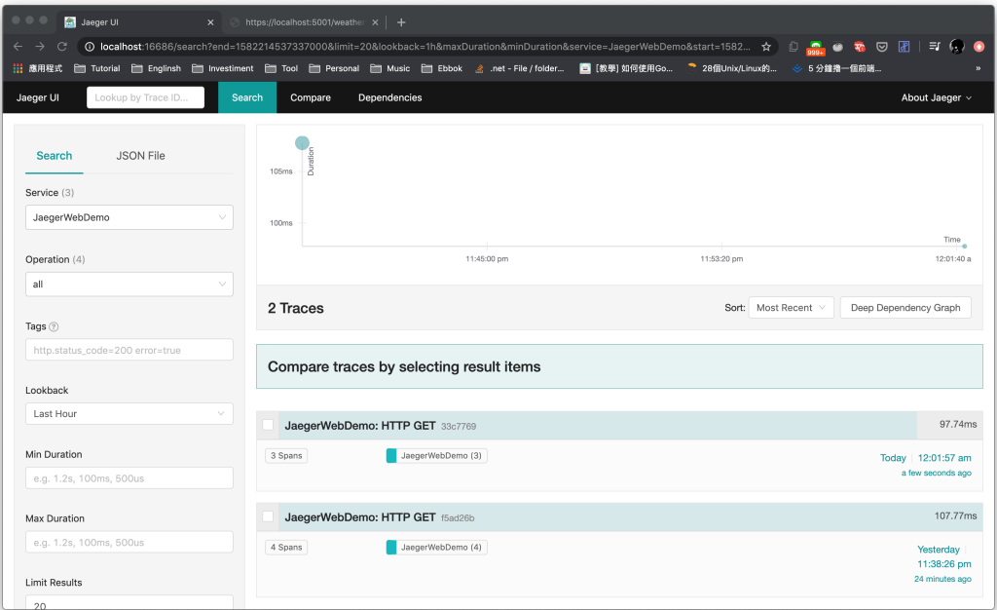Viewport: 997px width, 610px height.
Task: Open the 5 分鐘 bookmark
Action: click(x=836, y=68)
